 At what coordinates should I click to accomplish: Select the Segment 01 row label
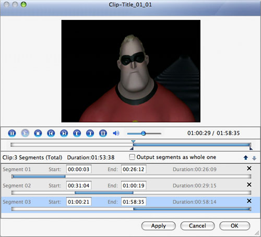point(17,169)
